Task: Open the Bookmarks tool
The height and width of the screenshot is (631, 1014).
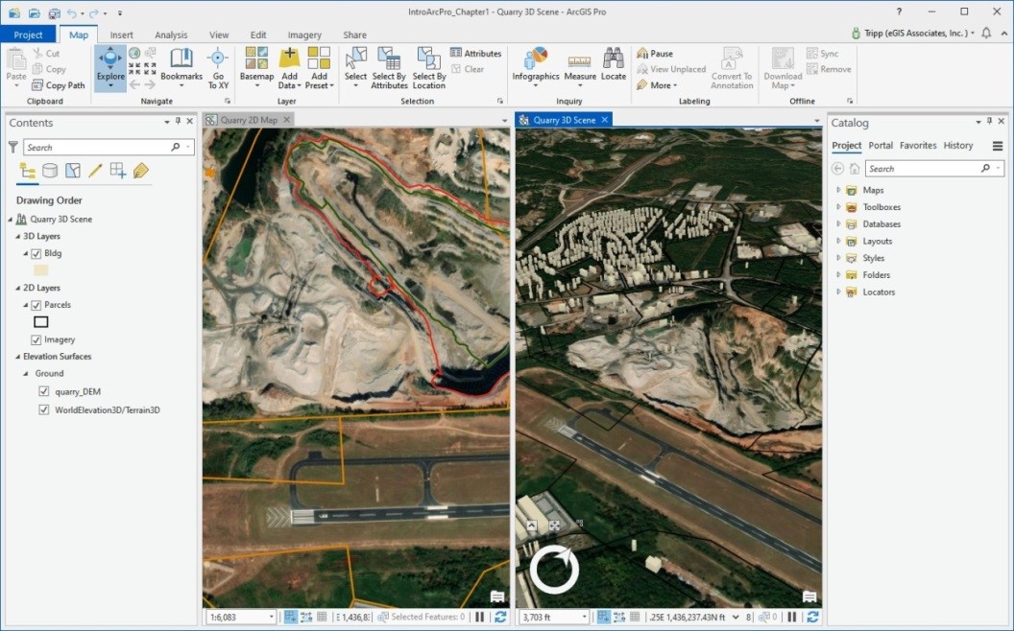Action: coord(181,67)
